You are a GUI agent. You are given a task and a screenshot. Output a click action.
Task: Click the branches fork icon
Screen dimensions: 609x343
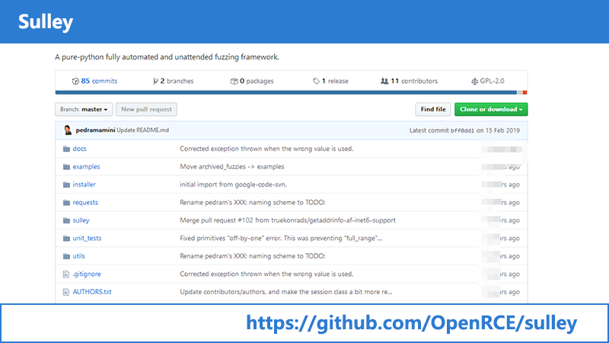click(x=155, y=82)
